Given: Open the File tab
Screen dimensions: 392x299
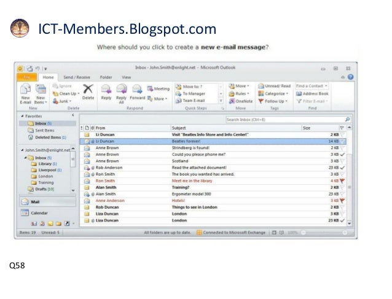Looking at the screenshot, I should tap(27, 77).
